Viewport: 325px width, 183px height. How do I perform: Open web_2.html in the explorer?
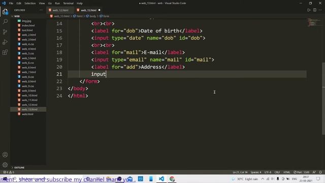28,35
